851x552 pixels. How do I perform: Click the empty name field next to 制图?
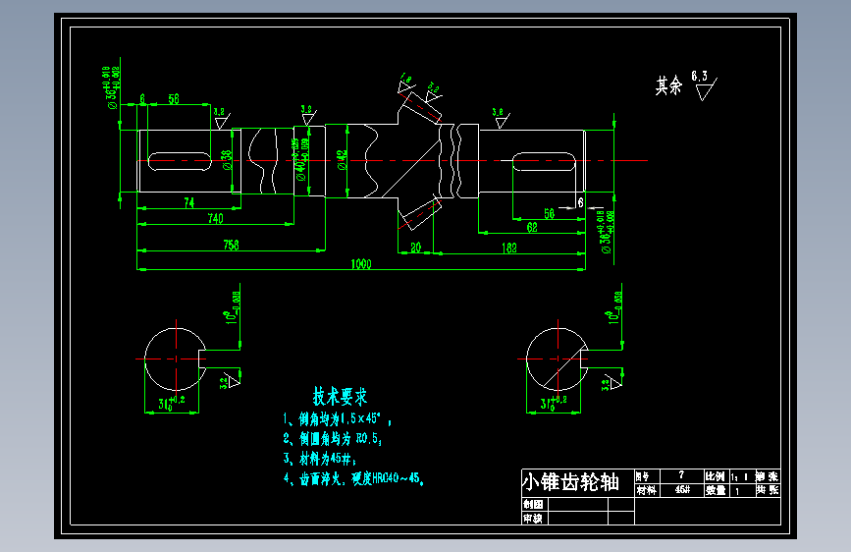pos(577,504)
